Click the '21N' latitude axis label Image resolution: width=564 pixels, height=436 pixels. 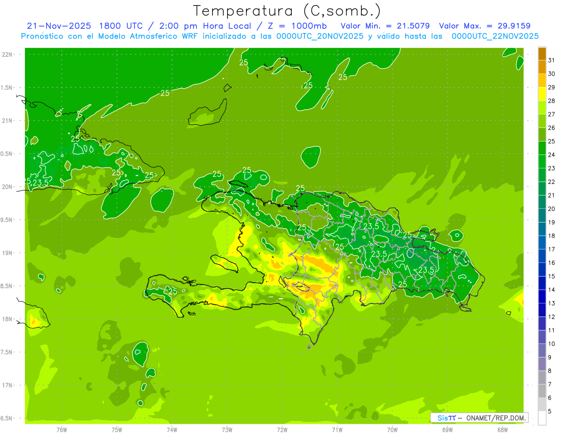tap(7, 120)
